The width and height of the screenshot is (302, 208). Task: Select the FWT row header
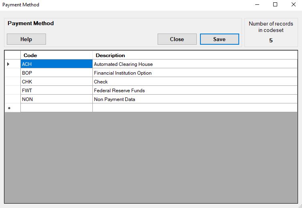(12, 90)
